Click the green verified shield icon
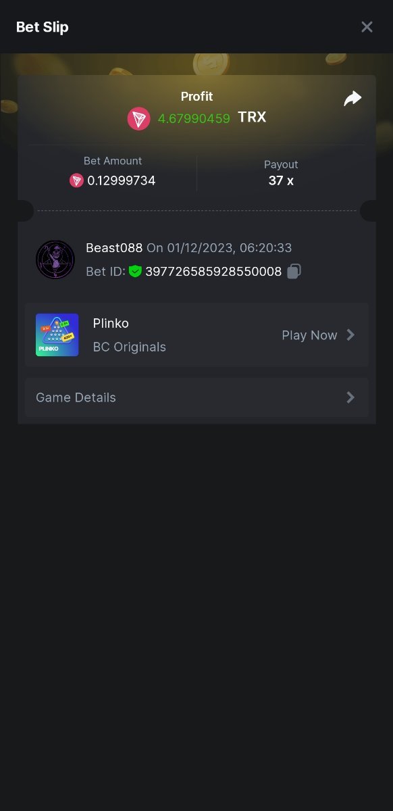The width and height of the screenshot is (393, 811). [135, 272]
